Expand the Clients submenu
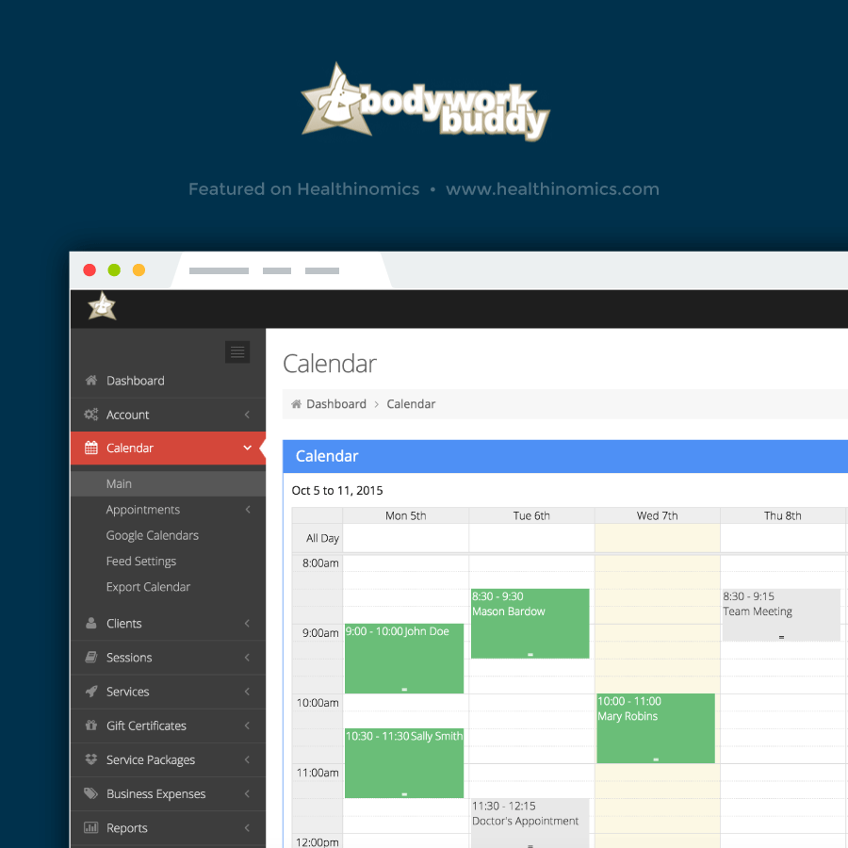Viewport: 848px width, 848px height. 247,623
